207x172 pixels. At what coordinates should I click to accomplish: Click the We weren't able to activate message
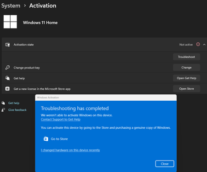click(x=76, y=115)
